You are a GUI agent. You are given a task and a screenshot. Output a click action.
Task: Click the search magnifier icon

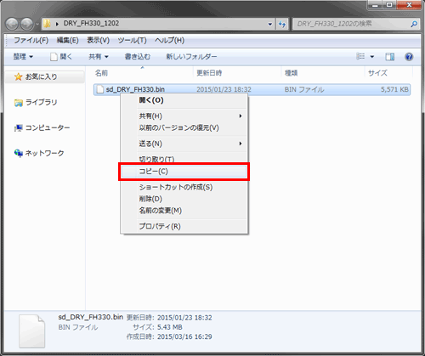[414, 24]
